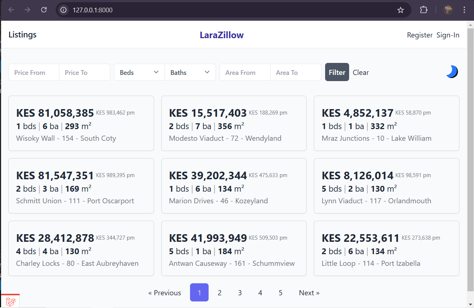Open the Listings menu item
Viewport: 474px width, 308px height.
[x=23, y=35]
